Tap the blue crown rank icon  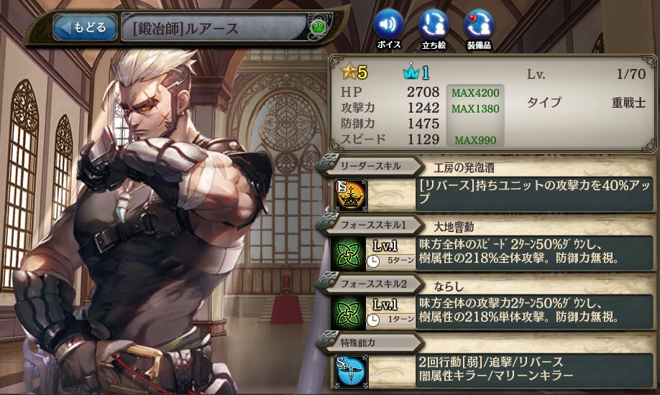(x=411, y=73)
